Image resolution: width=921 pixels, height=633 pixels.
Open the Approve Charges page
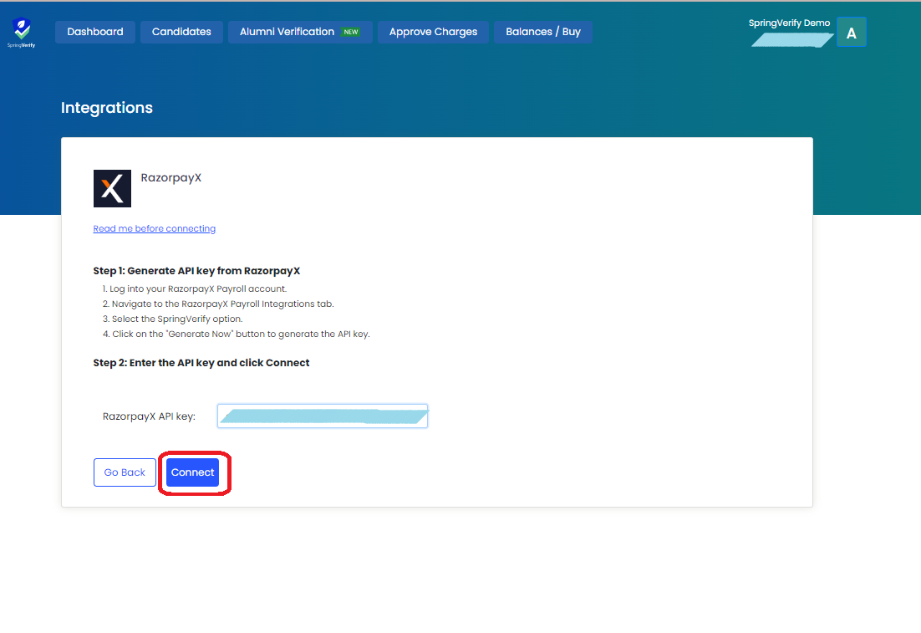[433, 32]
